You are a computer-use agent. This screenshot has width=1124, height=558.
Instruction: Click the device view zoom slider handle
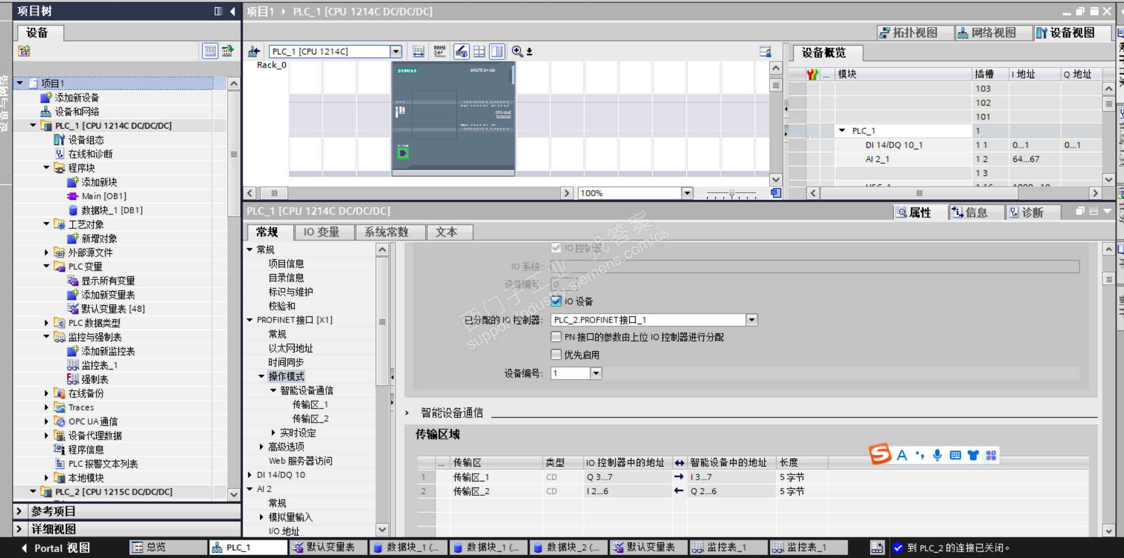(x=731, y=193)
